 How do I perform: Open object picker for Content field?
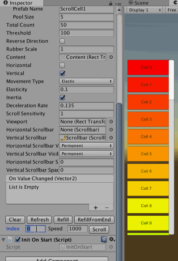pos(111,57)
